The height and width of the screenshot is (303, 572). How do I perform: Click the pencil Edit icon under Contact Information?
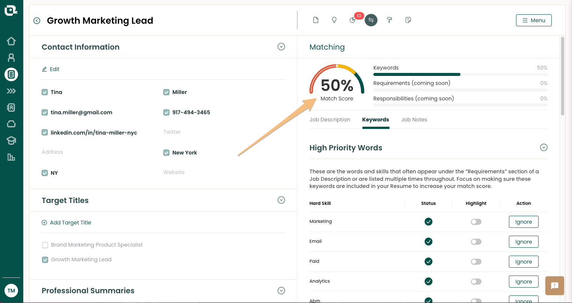(x=44, y=69)
